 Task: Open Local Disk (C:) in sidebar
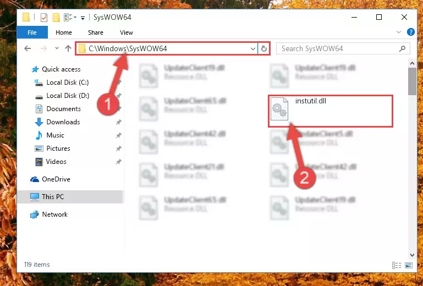click(x=68, y=82)
